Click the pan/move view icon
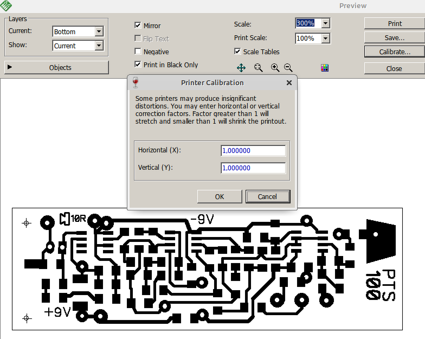Screen dimensions: 425x339 coord(241,68)
